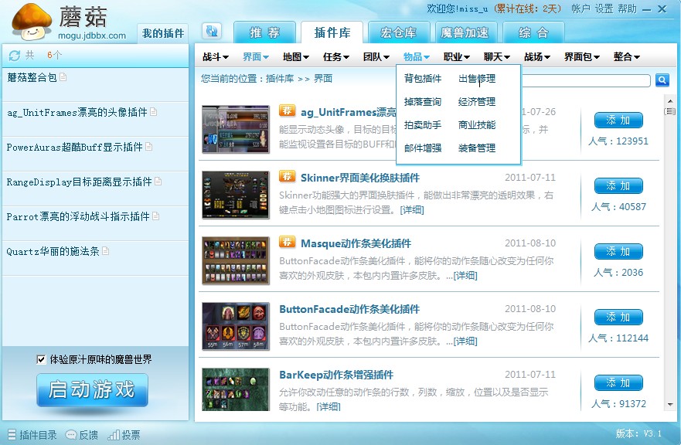The image size is (681, 445).
Task: Open 反馈 feedback bubble in footer
Action: [x=71, y=435]
